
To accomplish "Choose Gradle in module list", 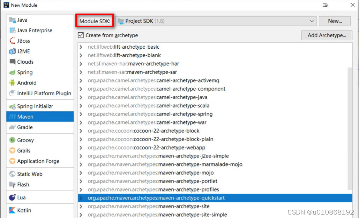I will [40, 127].
